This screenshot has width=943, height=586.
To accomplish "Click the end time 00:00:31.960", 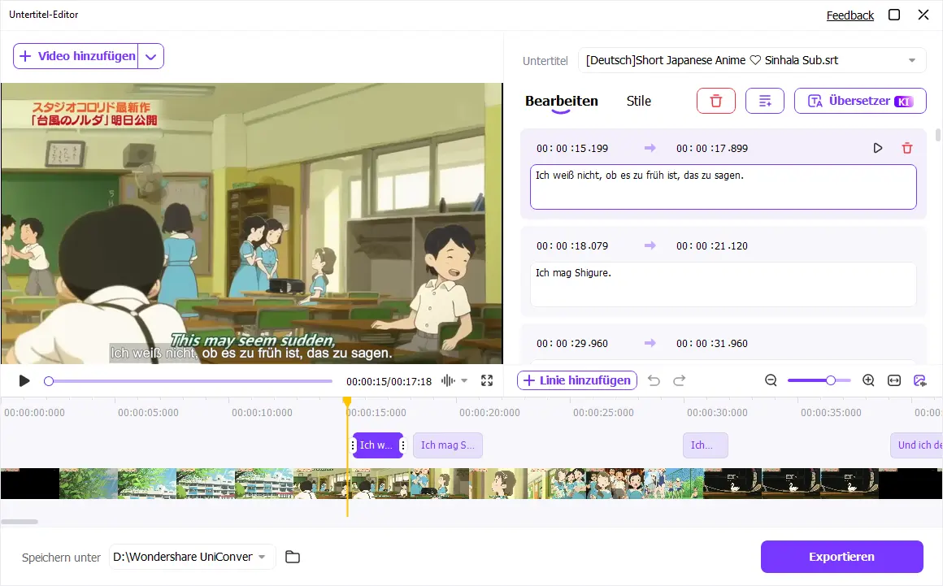I will point(712,344).
